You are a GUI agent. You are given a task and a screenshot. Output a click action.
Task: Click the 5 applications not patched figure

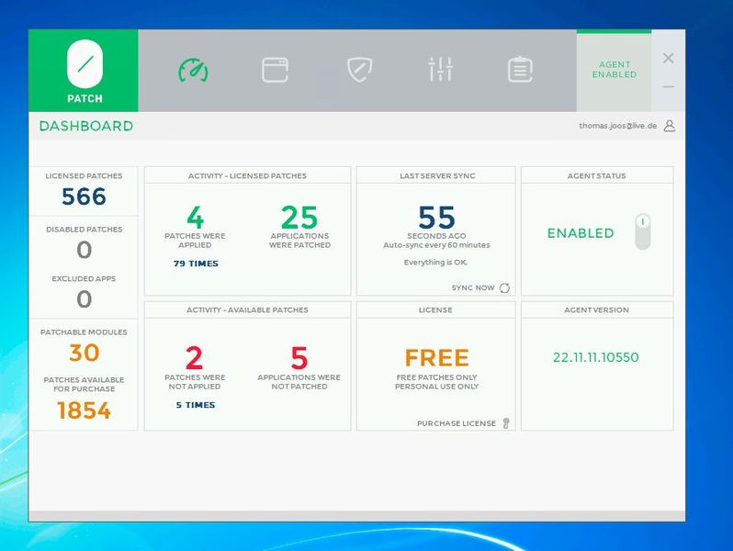pos(299,358)
